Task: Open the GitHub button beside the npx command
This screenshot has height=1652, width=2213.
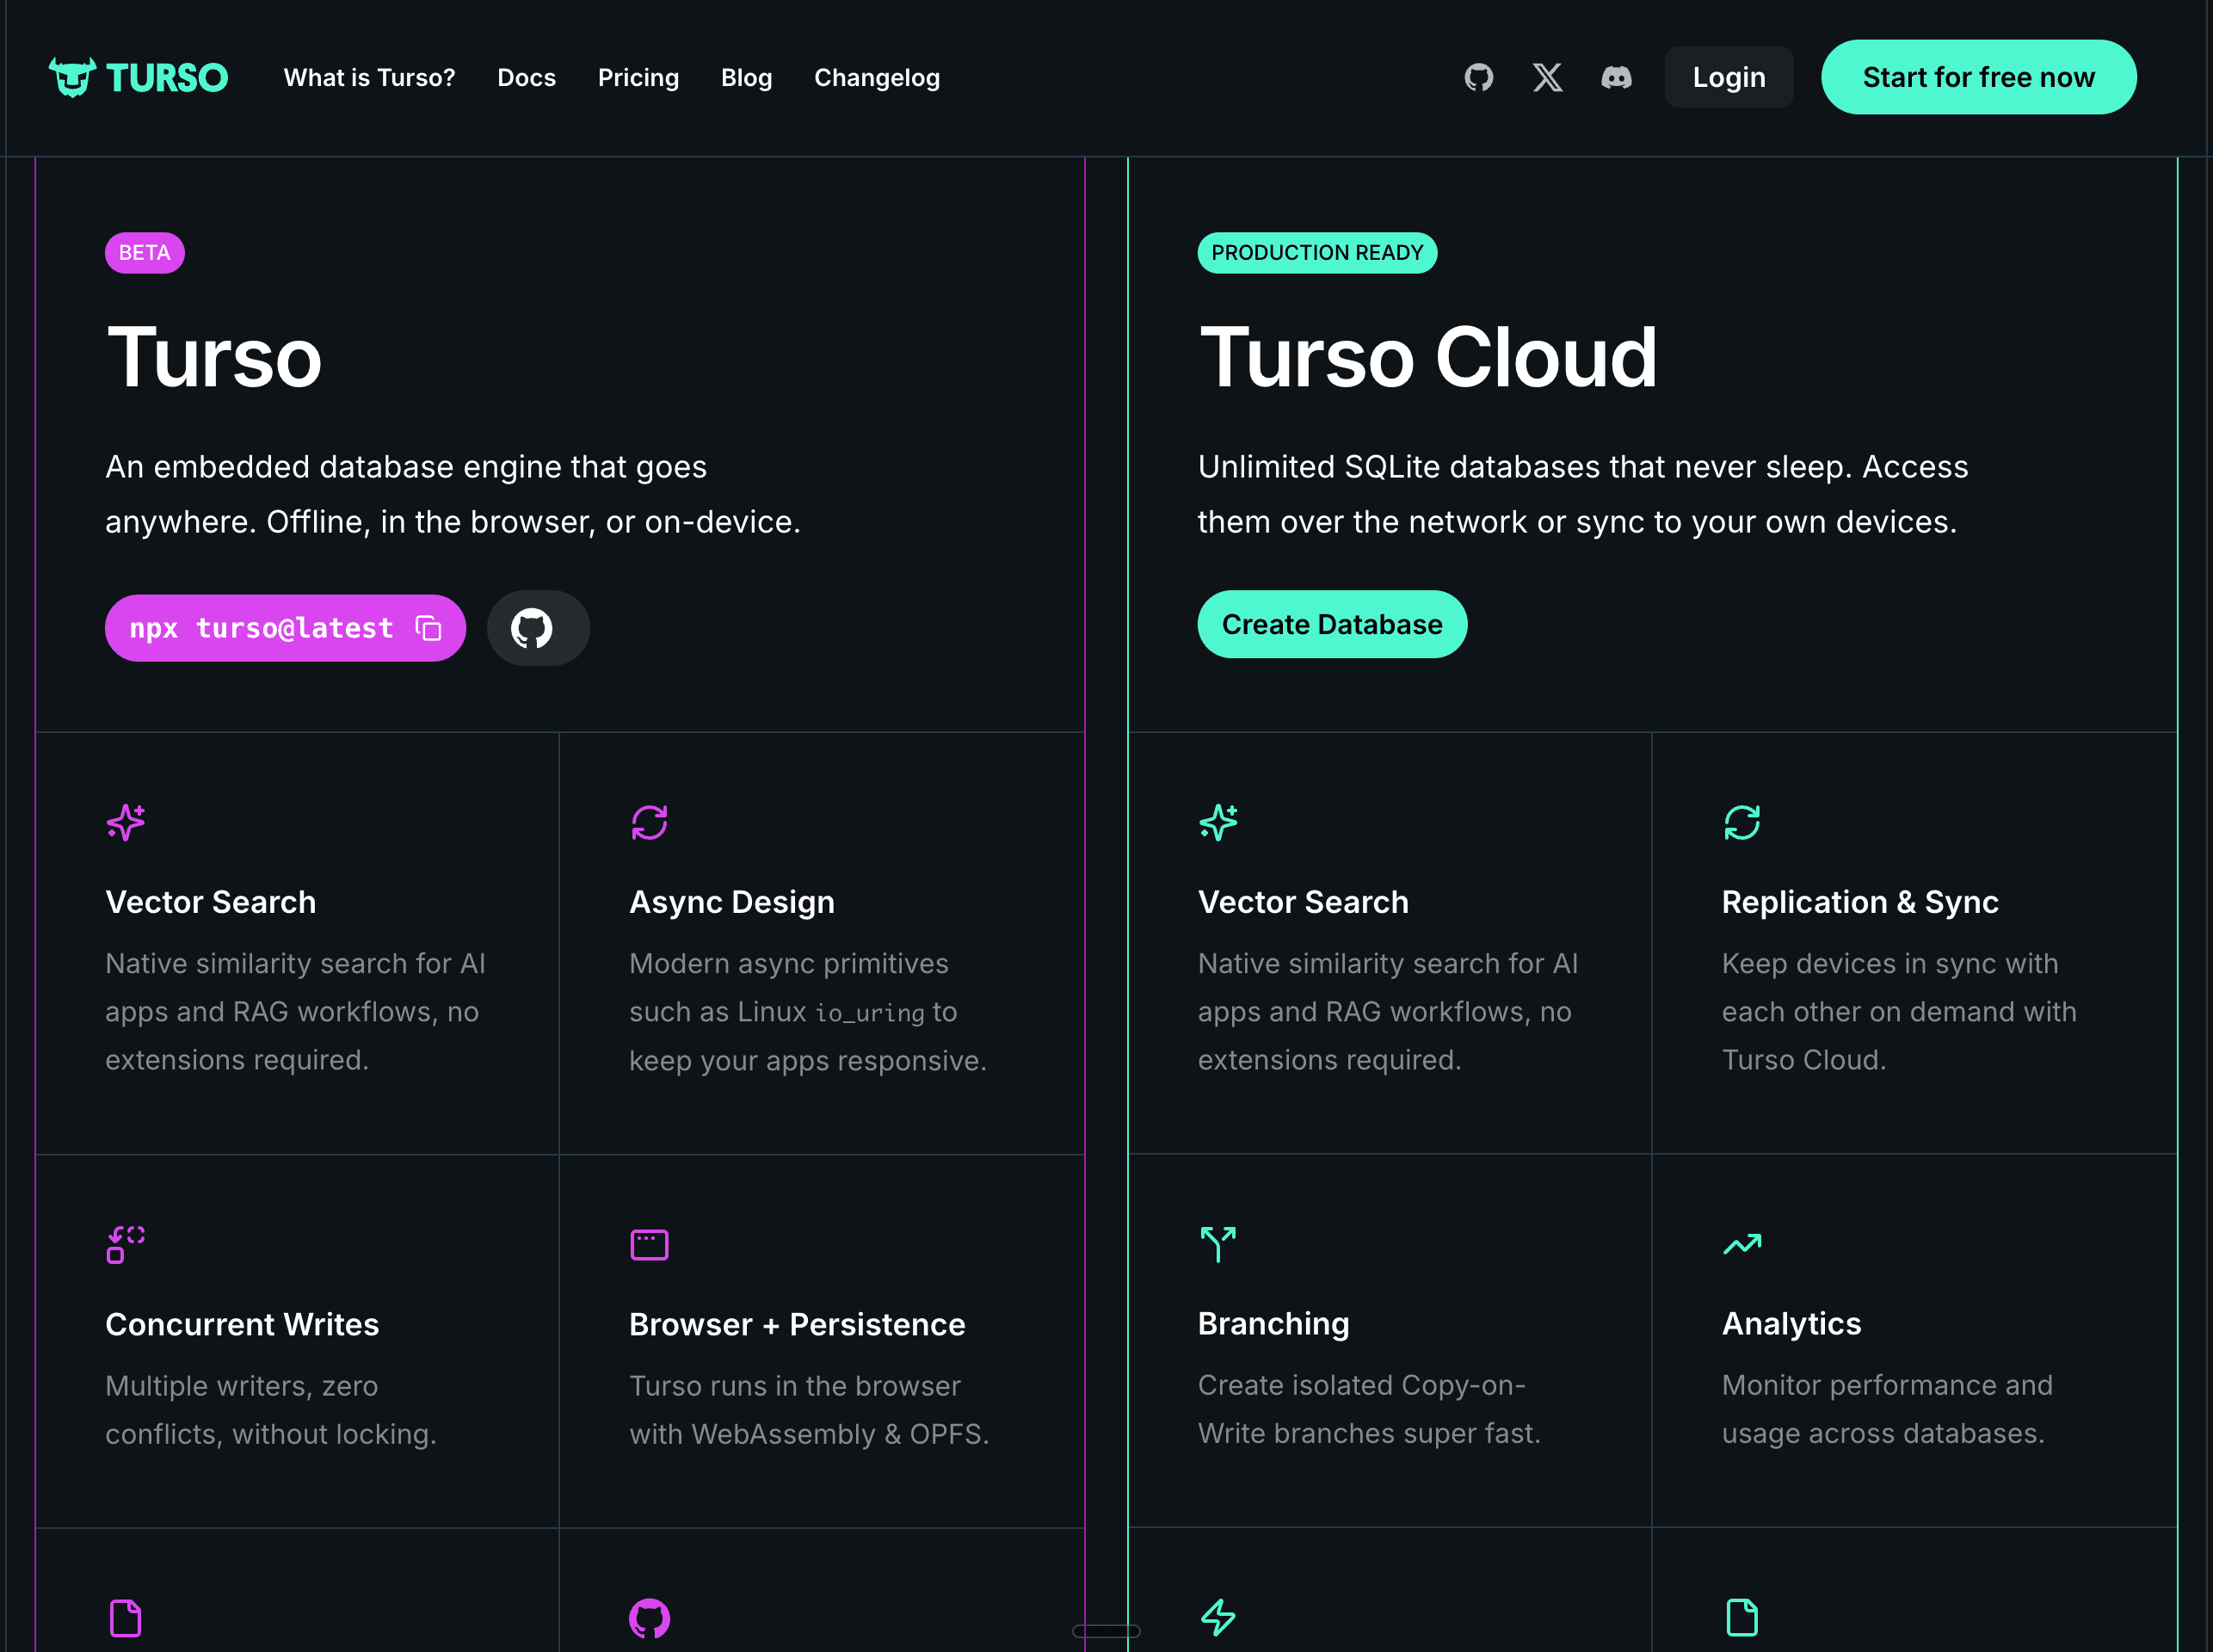Action: [x=537, y=628]
